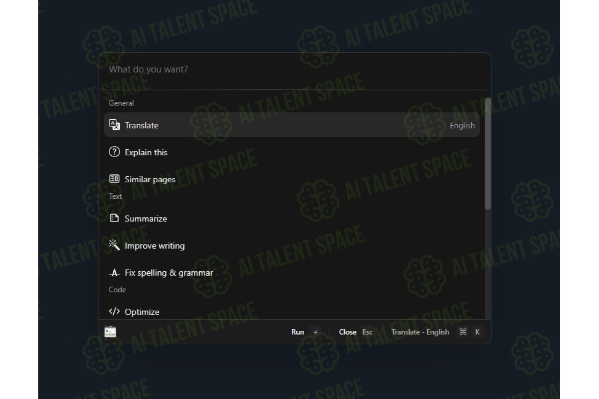Click the Esc key badge
Screen dimensions: 599x399
[367, 332]
